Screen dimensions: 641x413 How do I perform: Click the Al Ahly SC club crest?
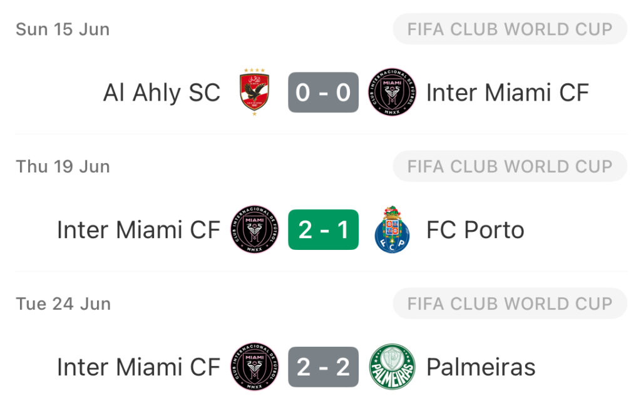pos(254,92)
